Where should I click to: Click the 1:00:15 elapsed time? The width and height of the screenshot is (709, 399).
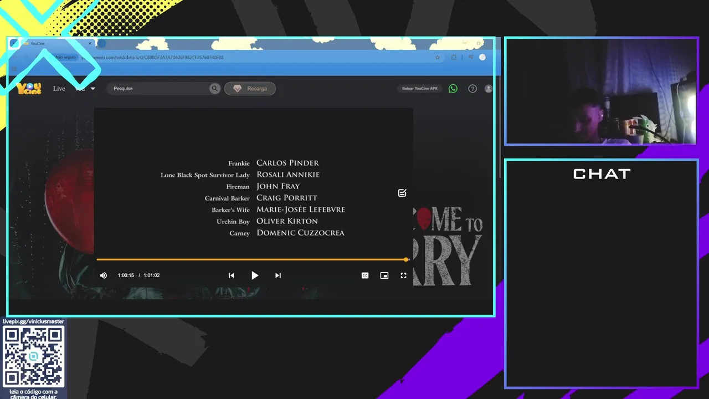126,275
